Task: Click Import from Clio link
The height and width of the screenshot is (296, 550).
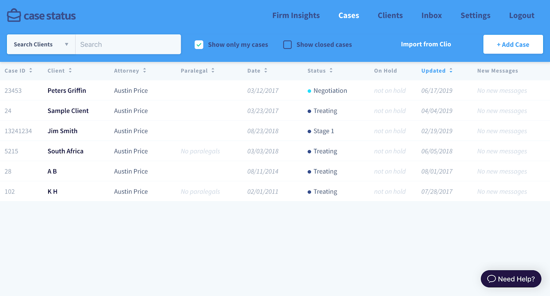Action: (x=426, y=44)
